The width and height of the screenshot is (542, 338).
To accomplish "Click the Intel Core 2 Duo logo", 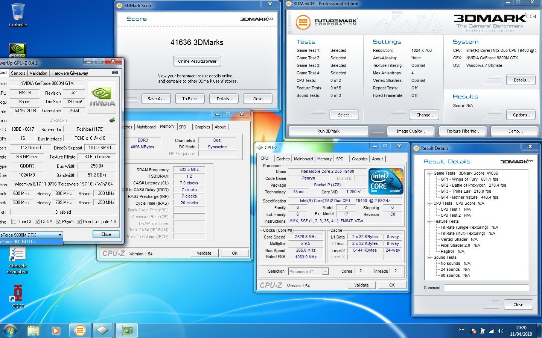I will point(385,181).
